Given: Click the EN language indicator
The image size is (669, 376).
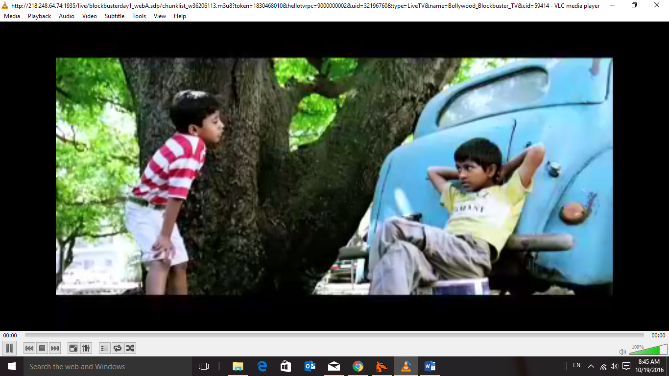Looking at the screenshot, I should [x=577, y=365].
